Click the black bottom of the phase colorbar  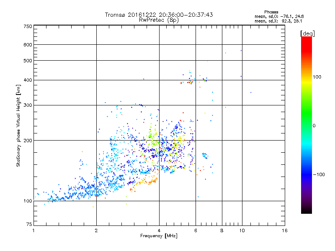click(307, 210)
